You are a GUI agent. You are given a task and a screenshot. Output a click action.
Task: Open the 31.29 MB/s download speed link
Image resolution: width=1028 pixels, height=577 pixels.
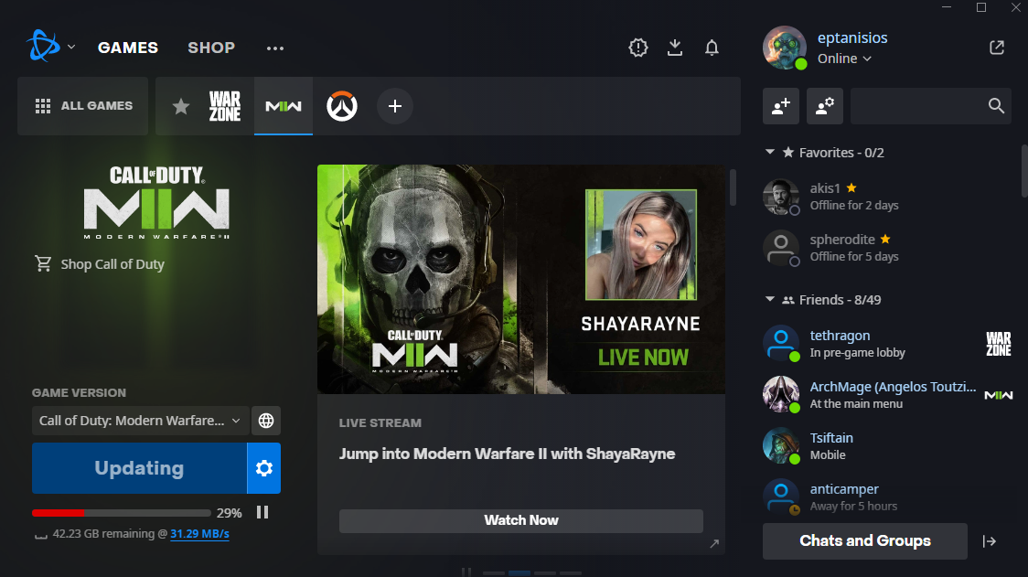(x=199, y=534)
